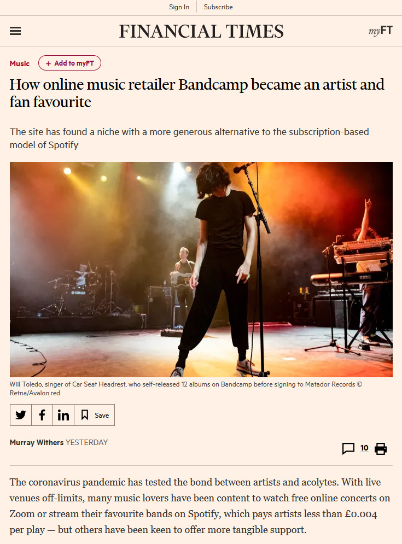Share article on LinkedIn
The height and width of the screenshot is (544, 402).
[x=63, y=415]
